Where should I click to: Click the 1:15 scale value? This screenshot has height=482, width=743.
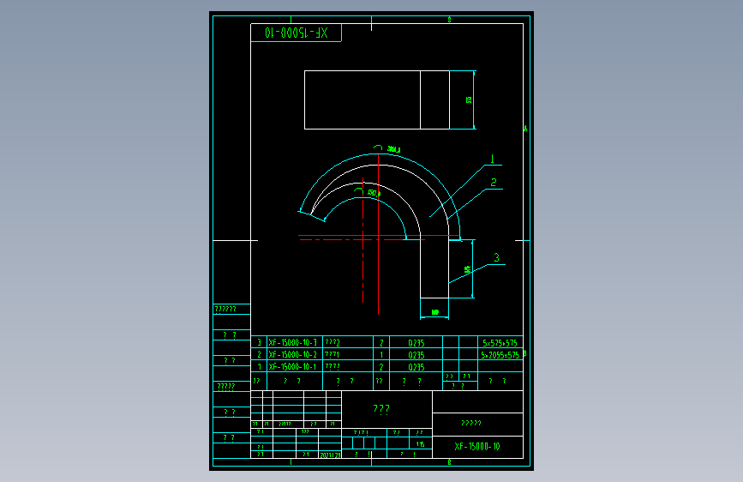420,444
